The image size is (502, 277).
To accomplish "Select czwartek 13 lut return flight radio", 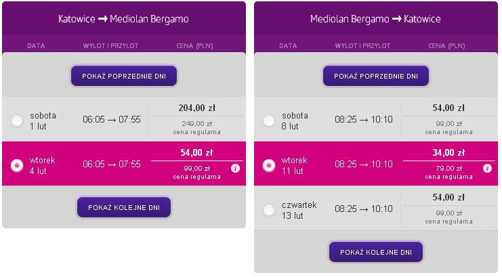I will (269, 210).
